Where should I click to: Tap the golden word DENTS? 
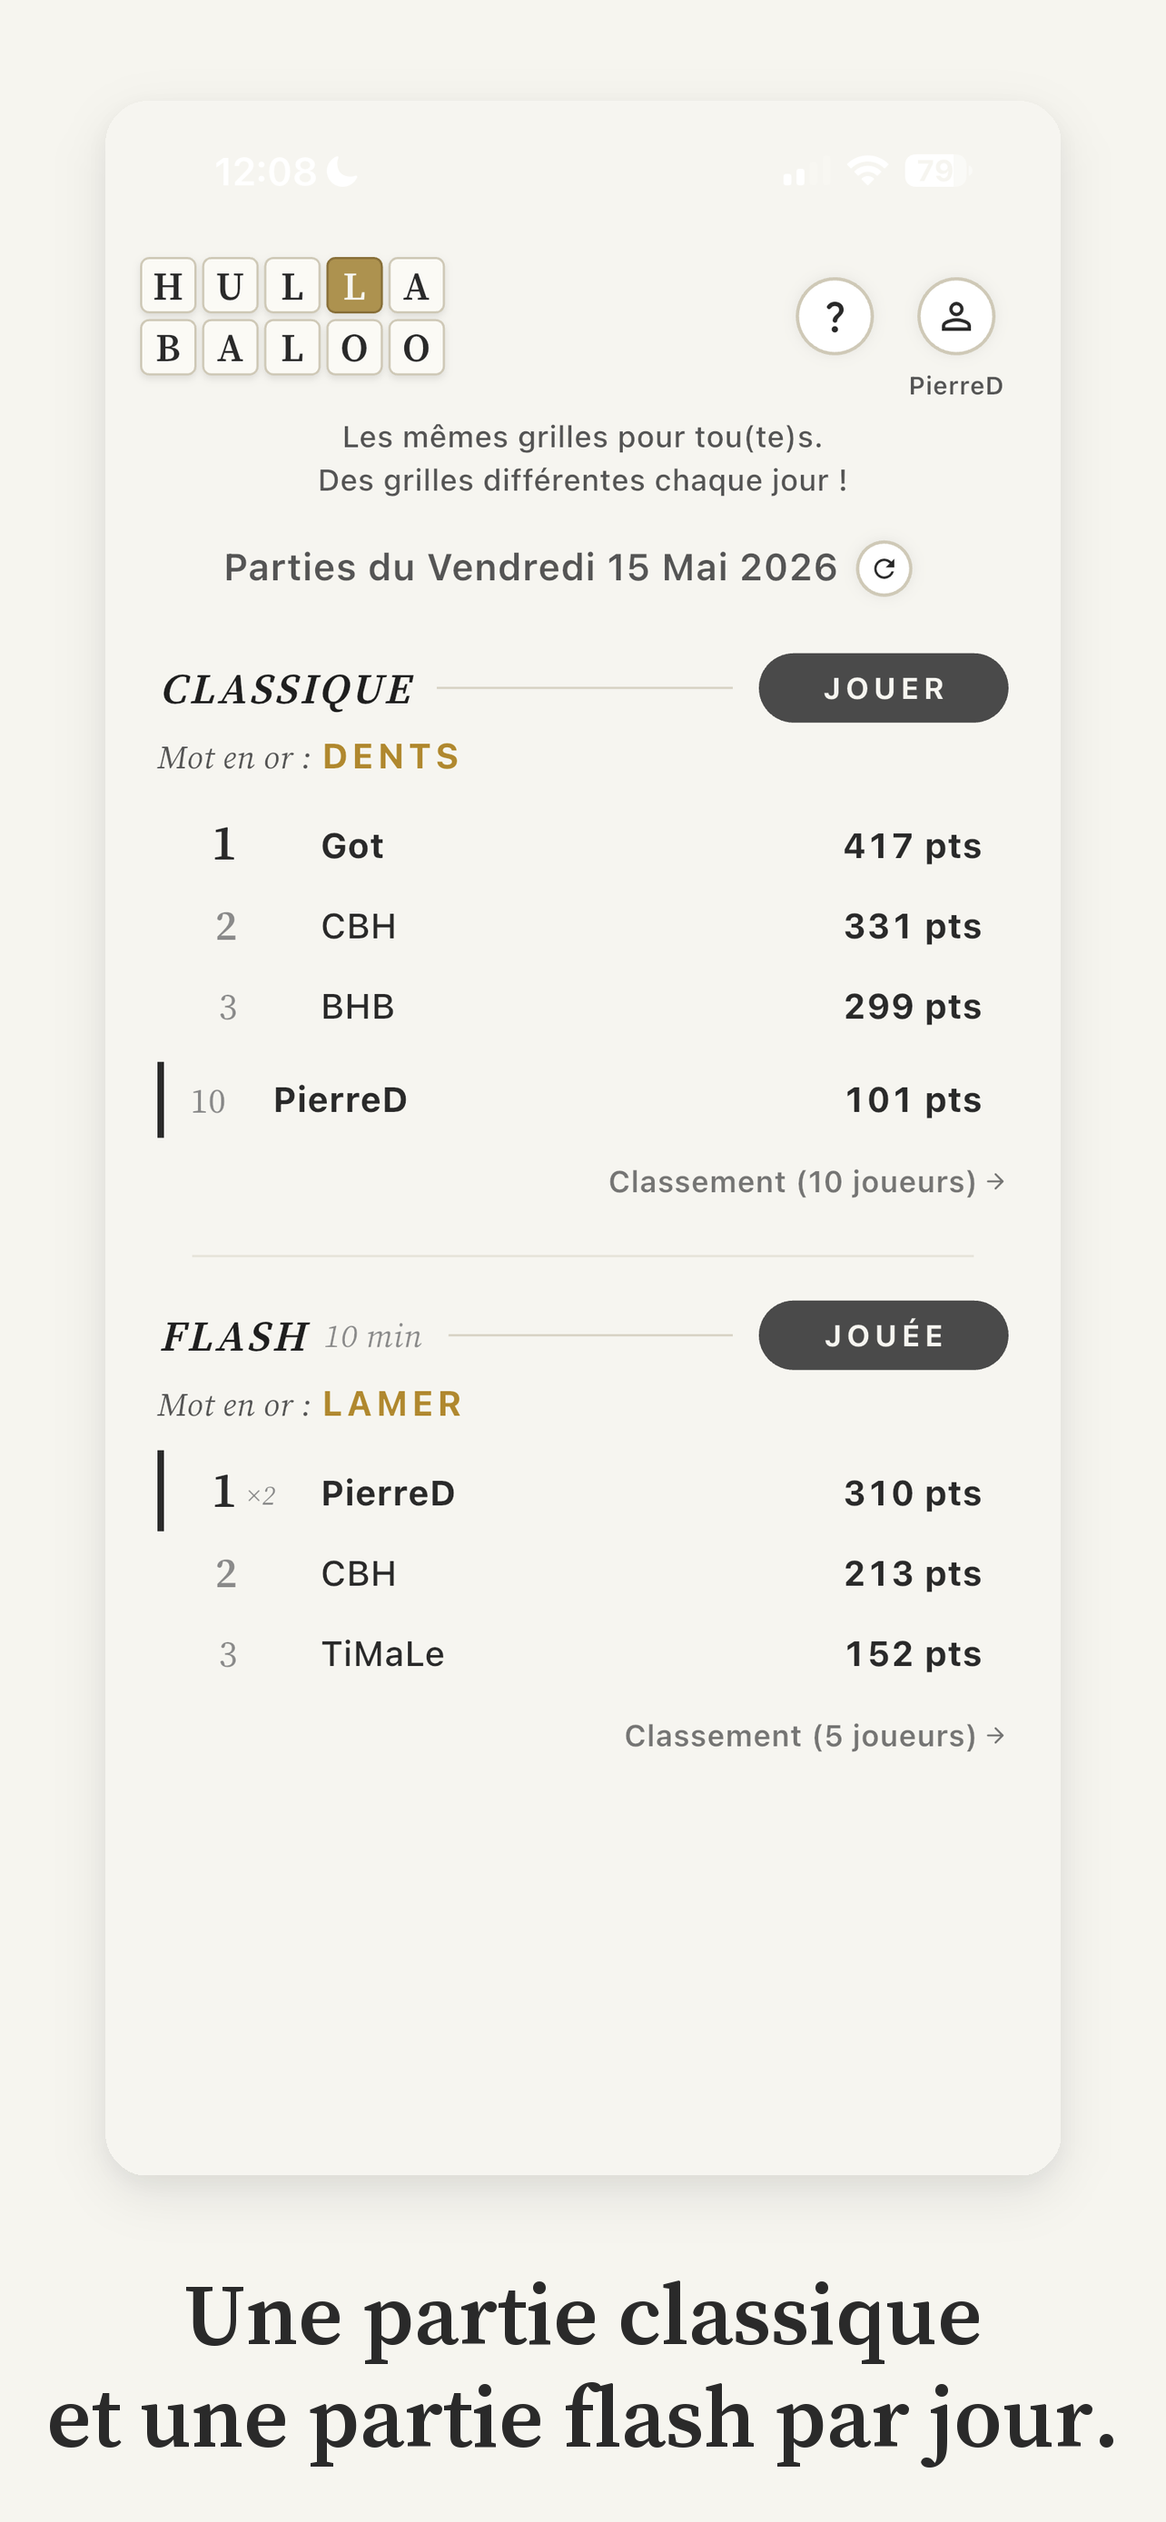(x=391, y=757)
